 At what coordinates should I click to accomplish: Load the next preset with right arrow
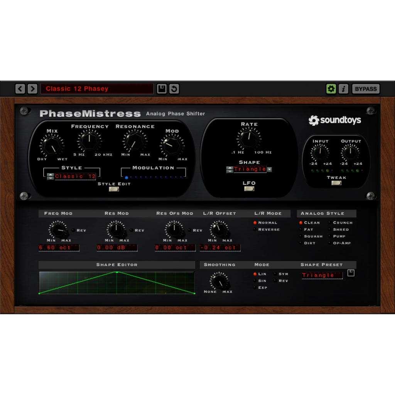pos(32,89)
